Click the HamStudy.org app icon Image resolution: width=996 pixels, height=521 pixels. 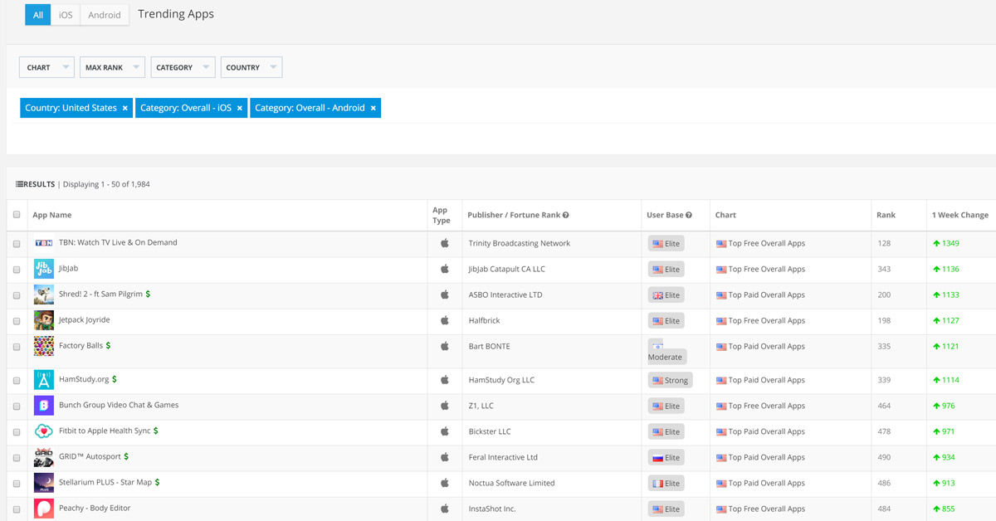pyautogui.click(x=44, y=380)
